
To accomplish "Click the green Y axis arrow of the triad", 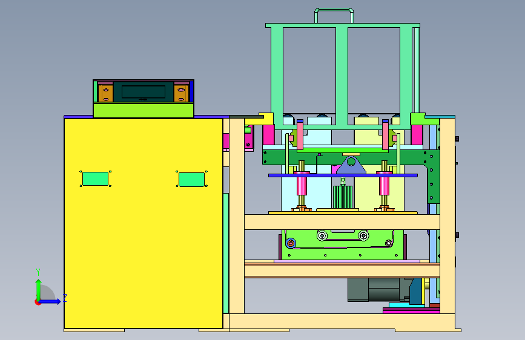I will (x=39, y=289).
